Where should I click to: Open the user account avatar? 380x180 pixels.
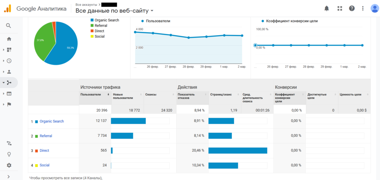click(374, 8)
